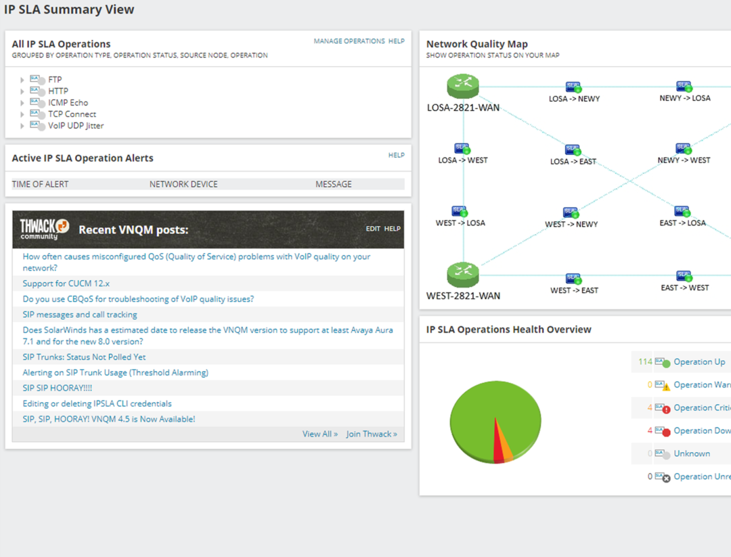
Task: Expand the VoIP UDP Jitter group
Action: point(22,126)
